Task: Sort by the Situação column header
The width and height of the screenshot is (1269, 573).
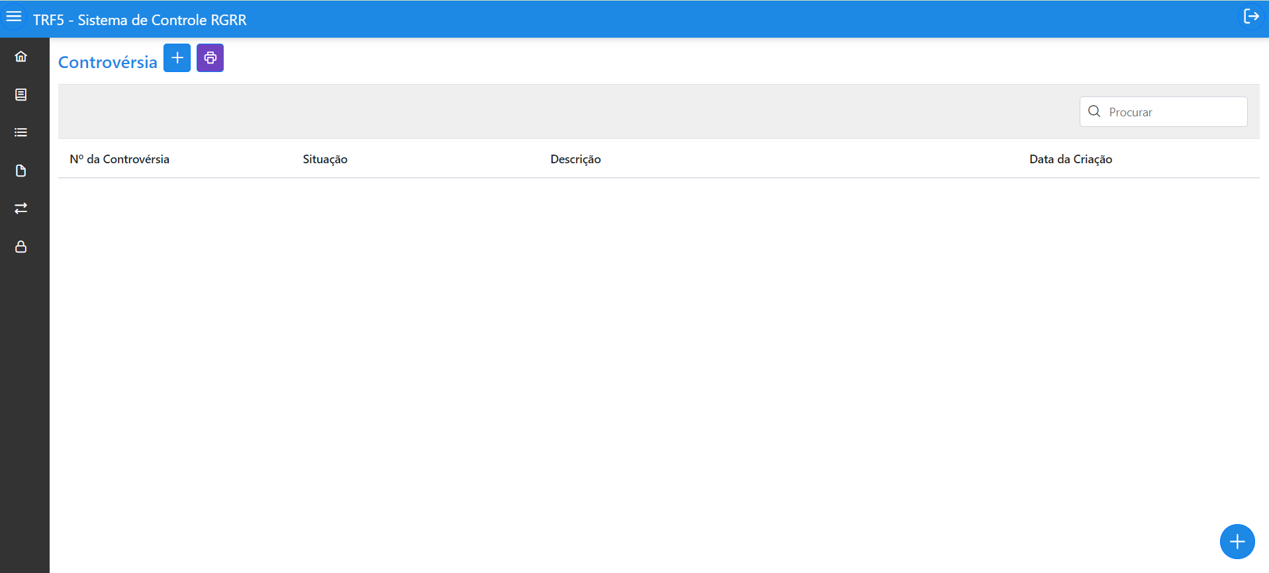Action: point(325,159)
